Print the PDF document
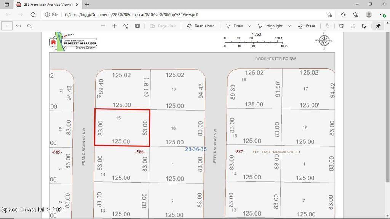390x219 pixels. (341, 26)
